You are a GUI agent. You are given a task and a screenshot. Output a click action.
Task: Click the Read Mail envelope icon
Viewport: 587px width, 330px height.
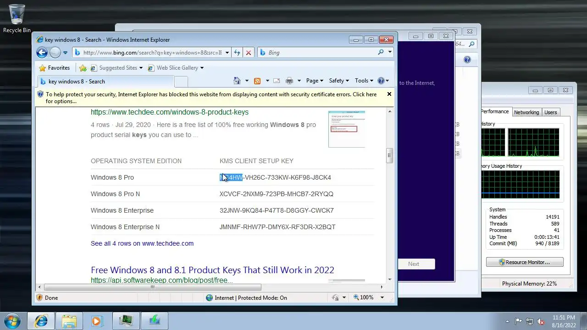(277, 81)
